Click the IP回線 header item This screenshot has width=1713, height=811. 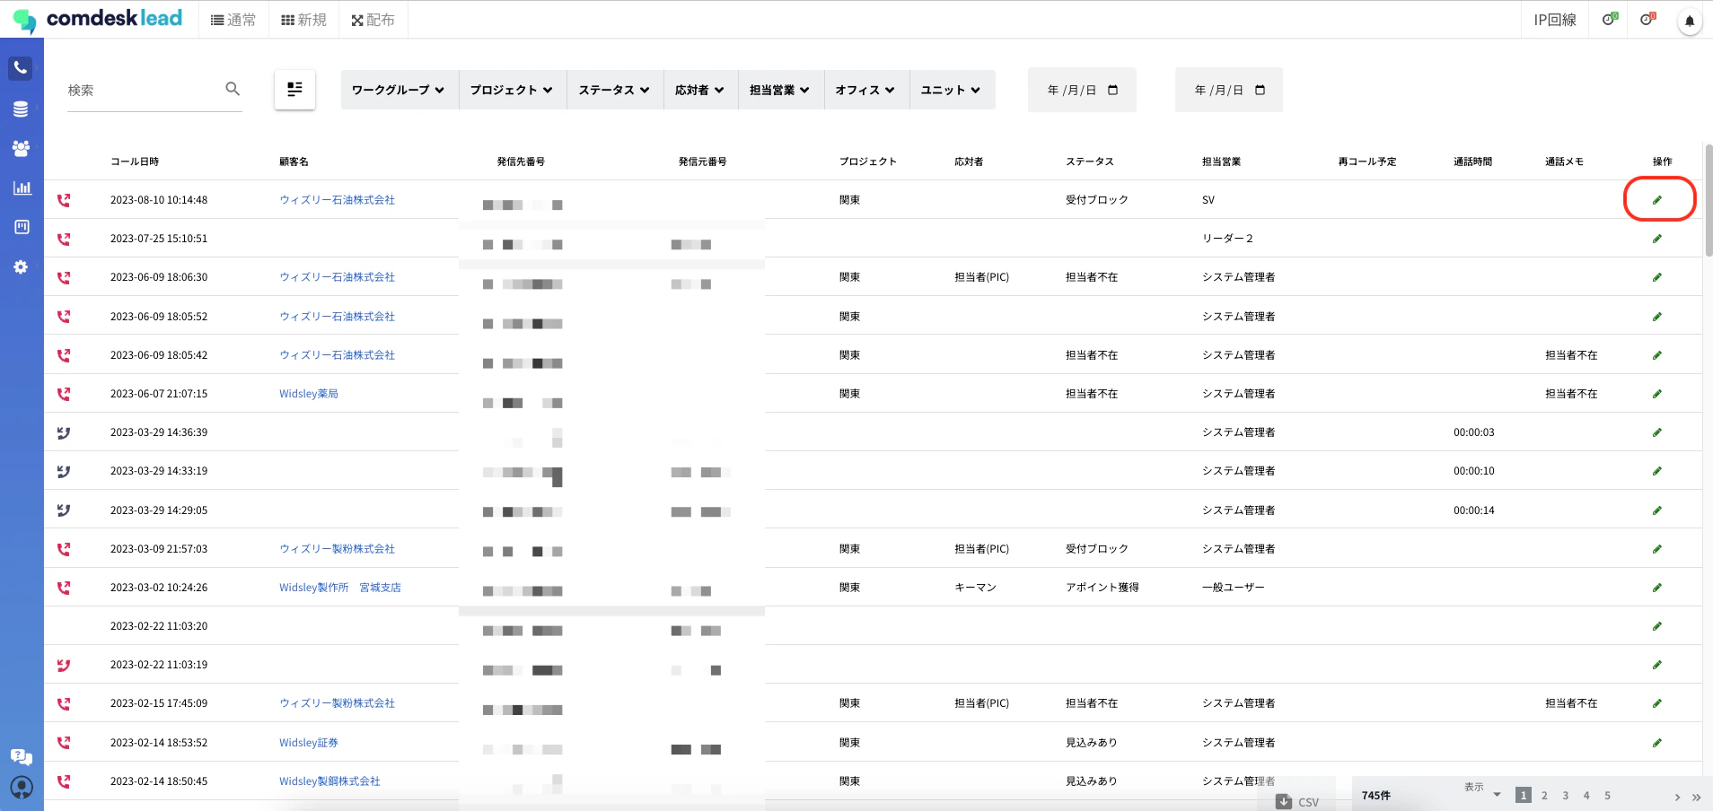[1555, 20]
